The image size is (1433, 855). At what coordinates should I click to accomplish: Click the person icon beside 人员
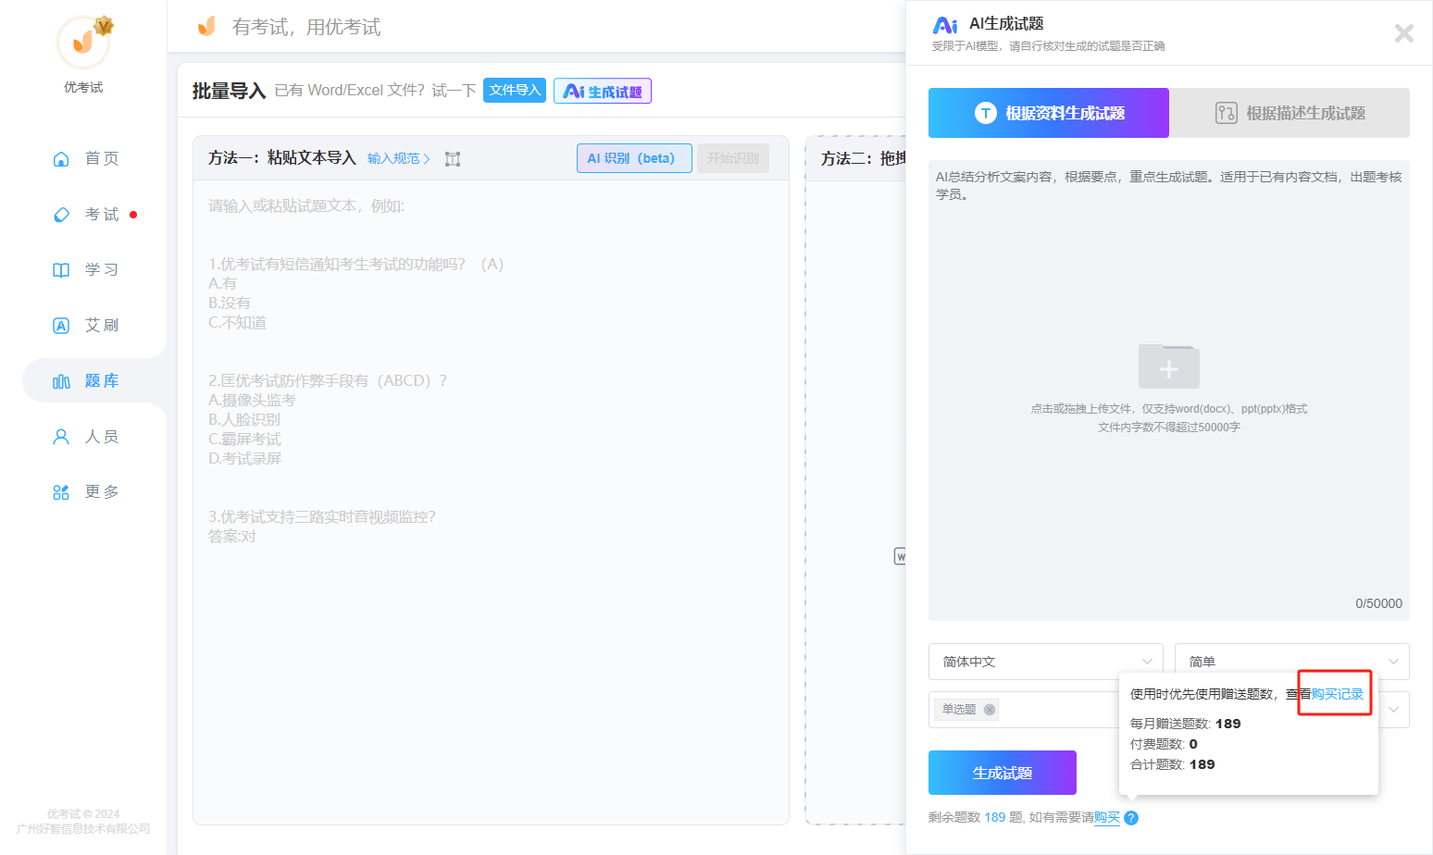click(x=61, y=436)
